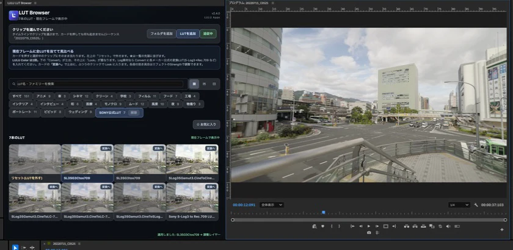The height and width of the screenshot is (250, 513).
Task: Select the モノクロ filter chip
Action: [113, 104]
